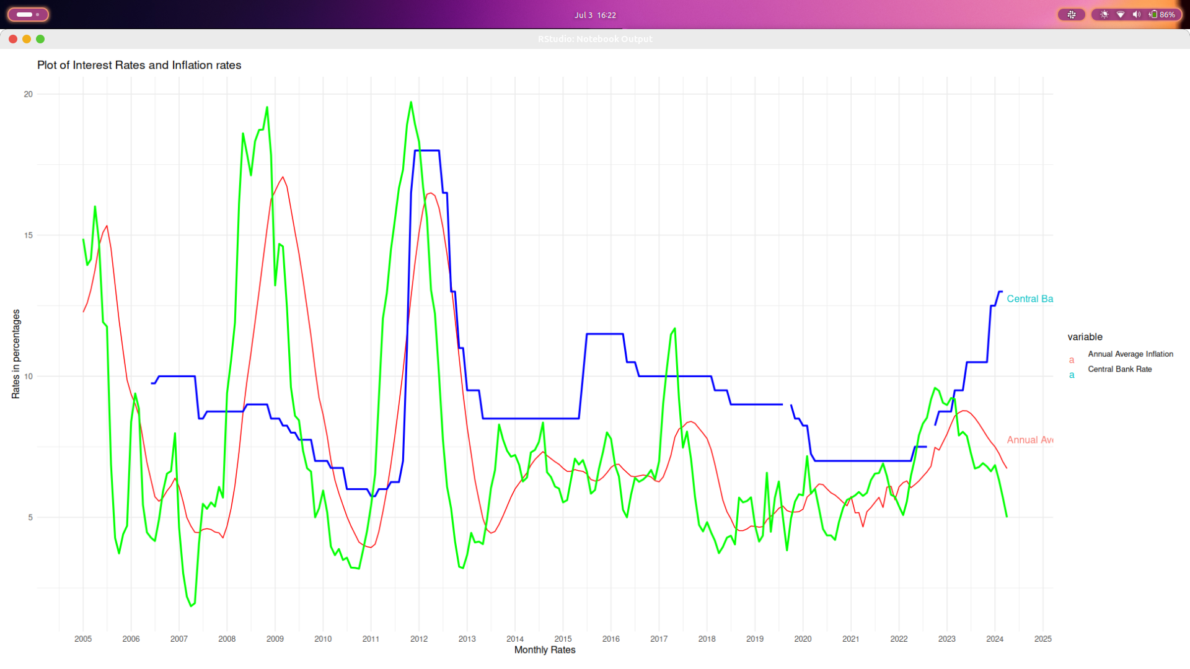Open the clock showing Jul 3 16:22
The image size is (1190, 669).
pos(595,15)
